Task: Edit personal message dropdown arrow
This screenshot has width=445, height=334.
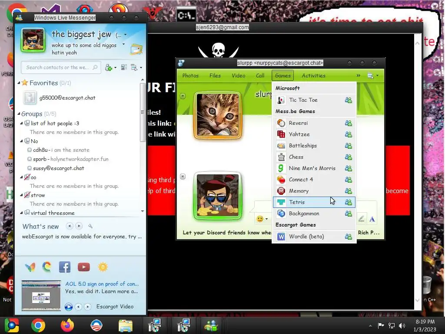Action: (x=123, y=44)
